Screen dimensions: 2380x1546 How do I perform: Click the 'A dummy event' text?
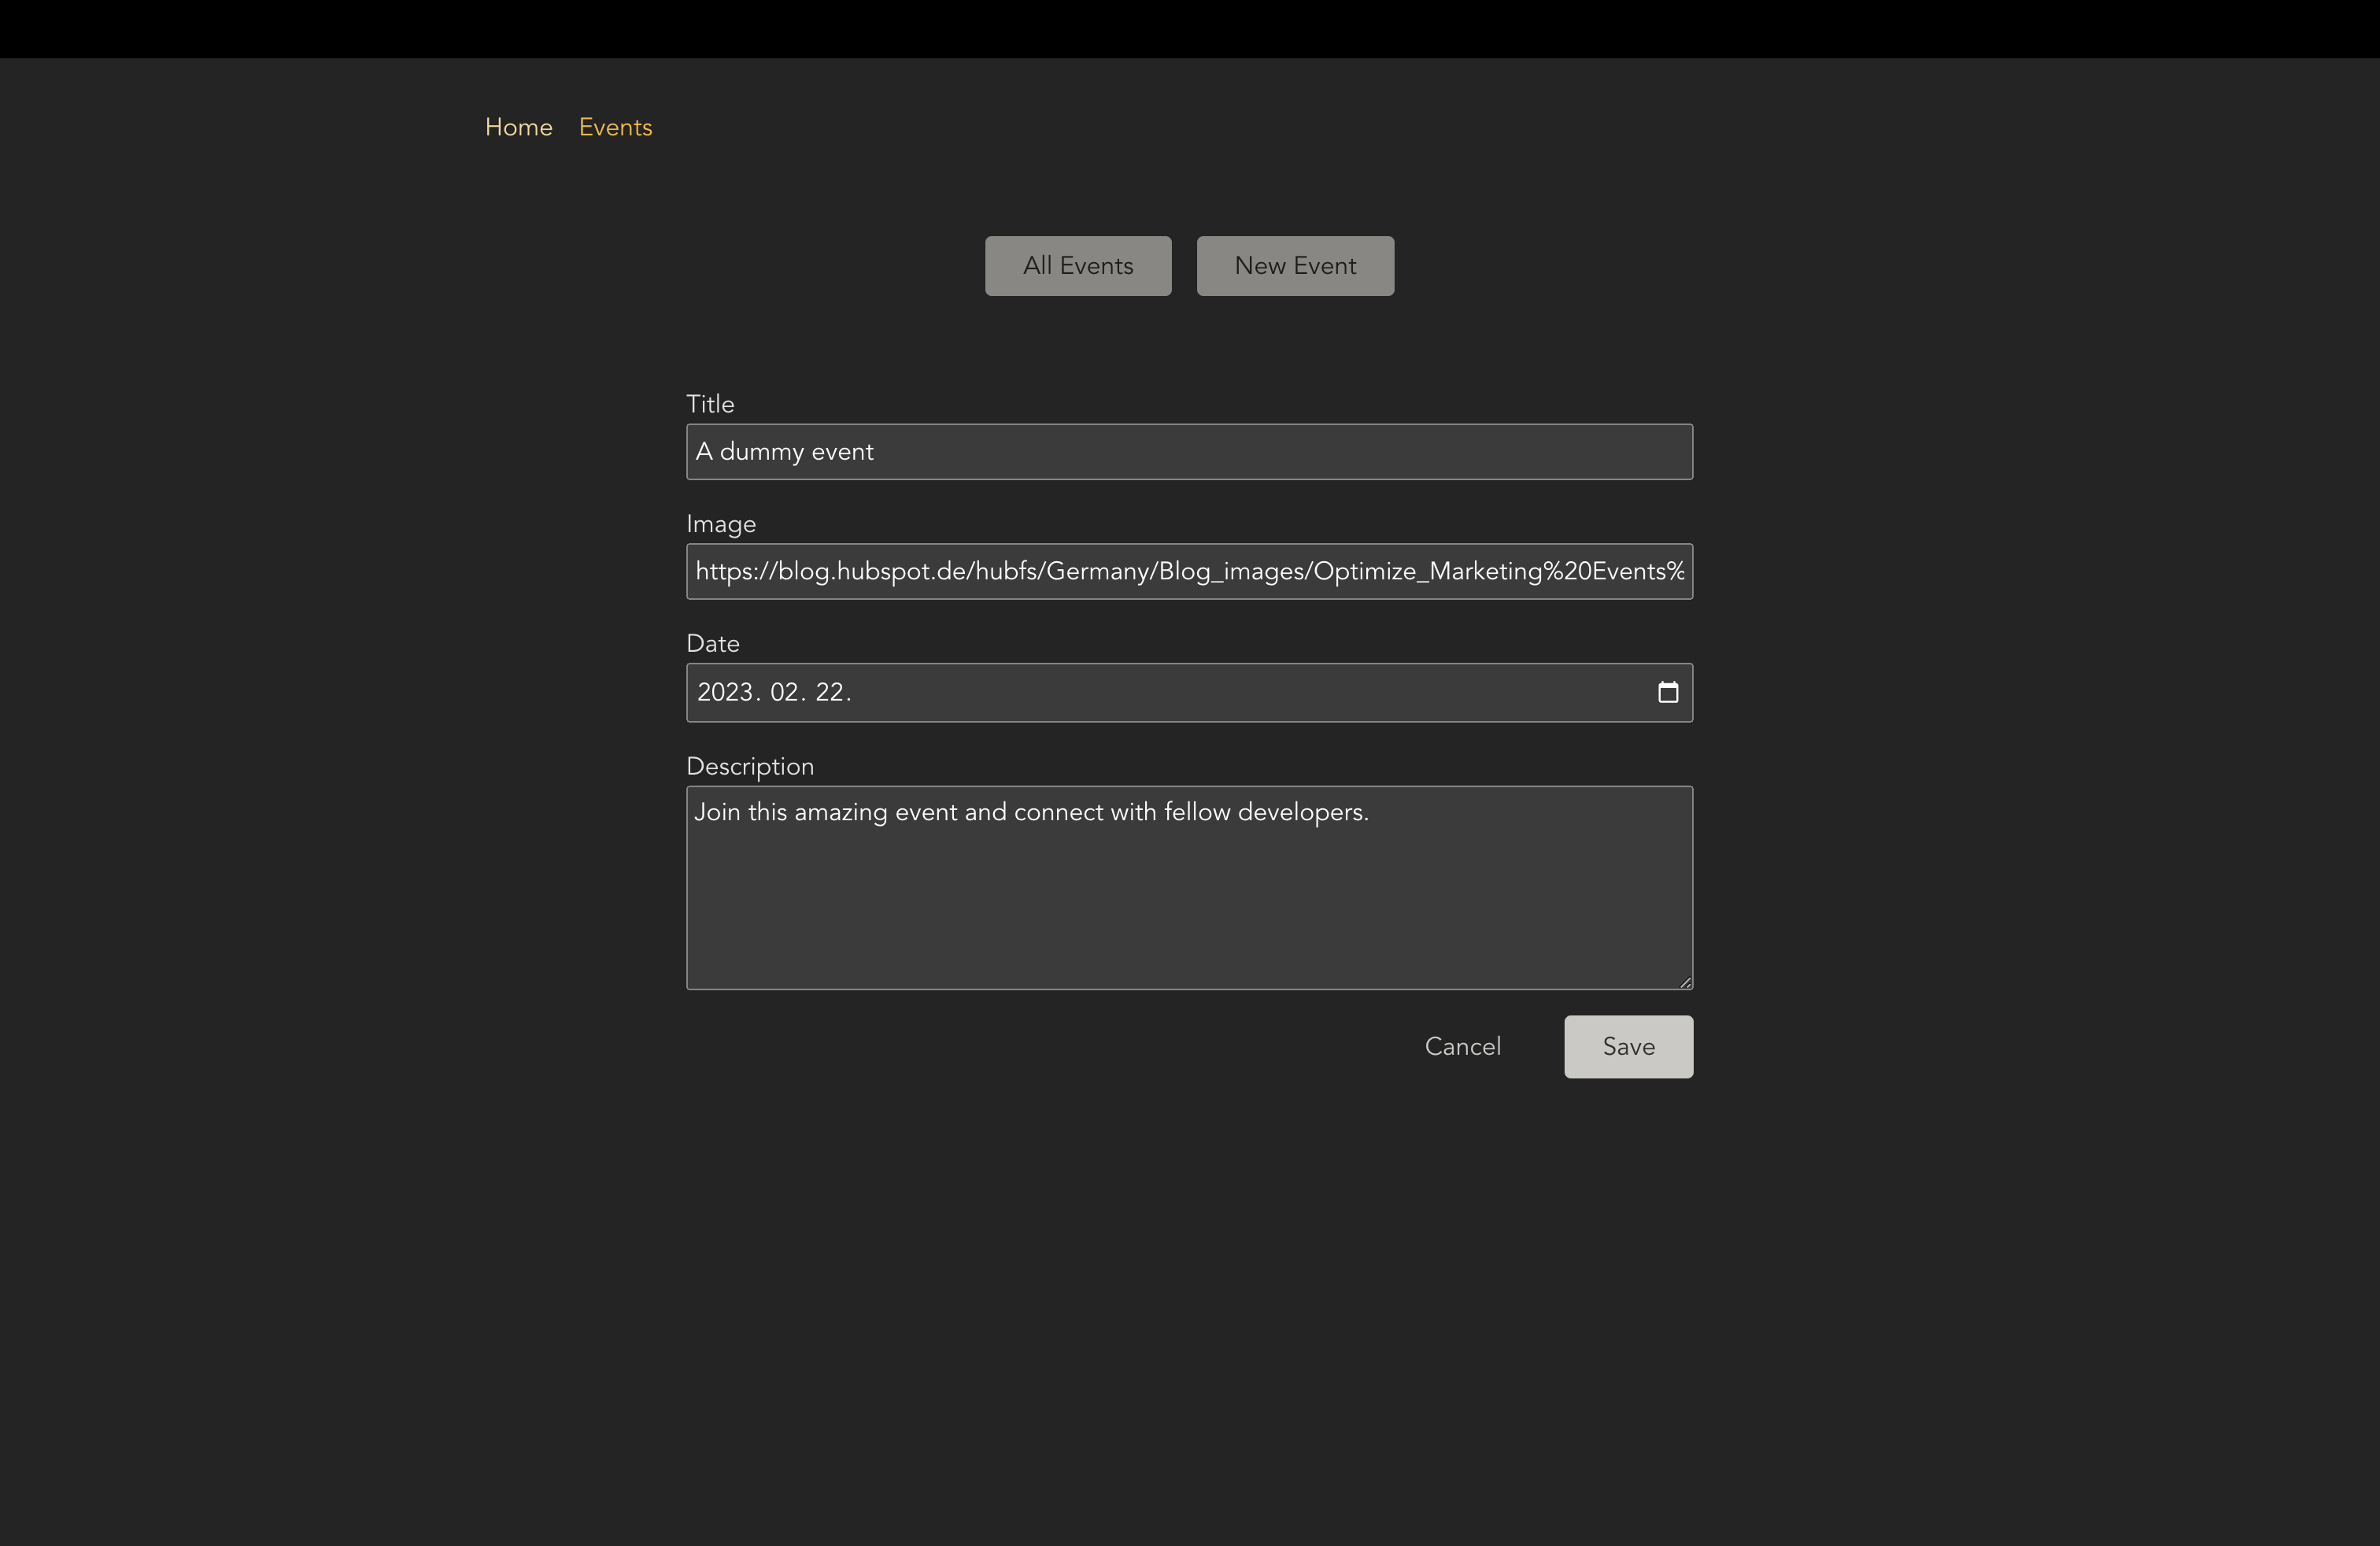(x=784, y=452)
